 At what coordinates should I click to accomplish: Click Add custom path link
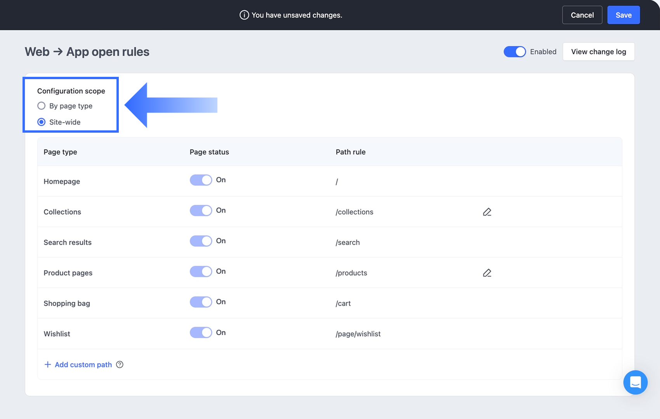coord(83,365)
